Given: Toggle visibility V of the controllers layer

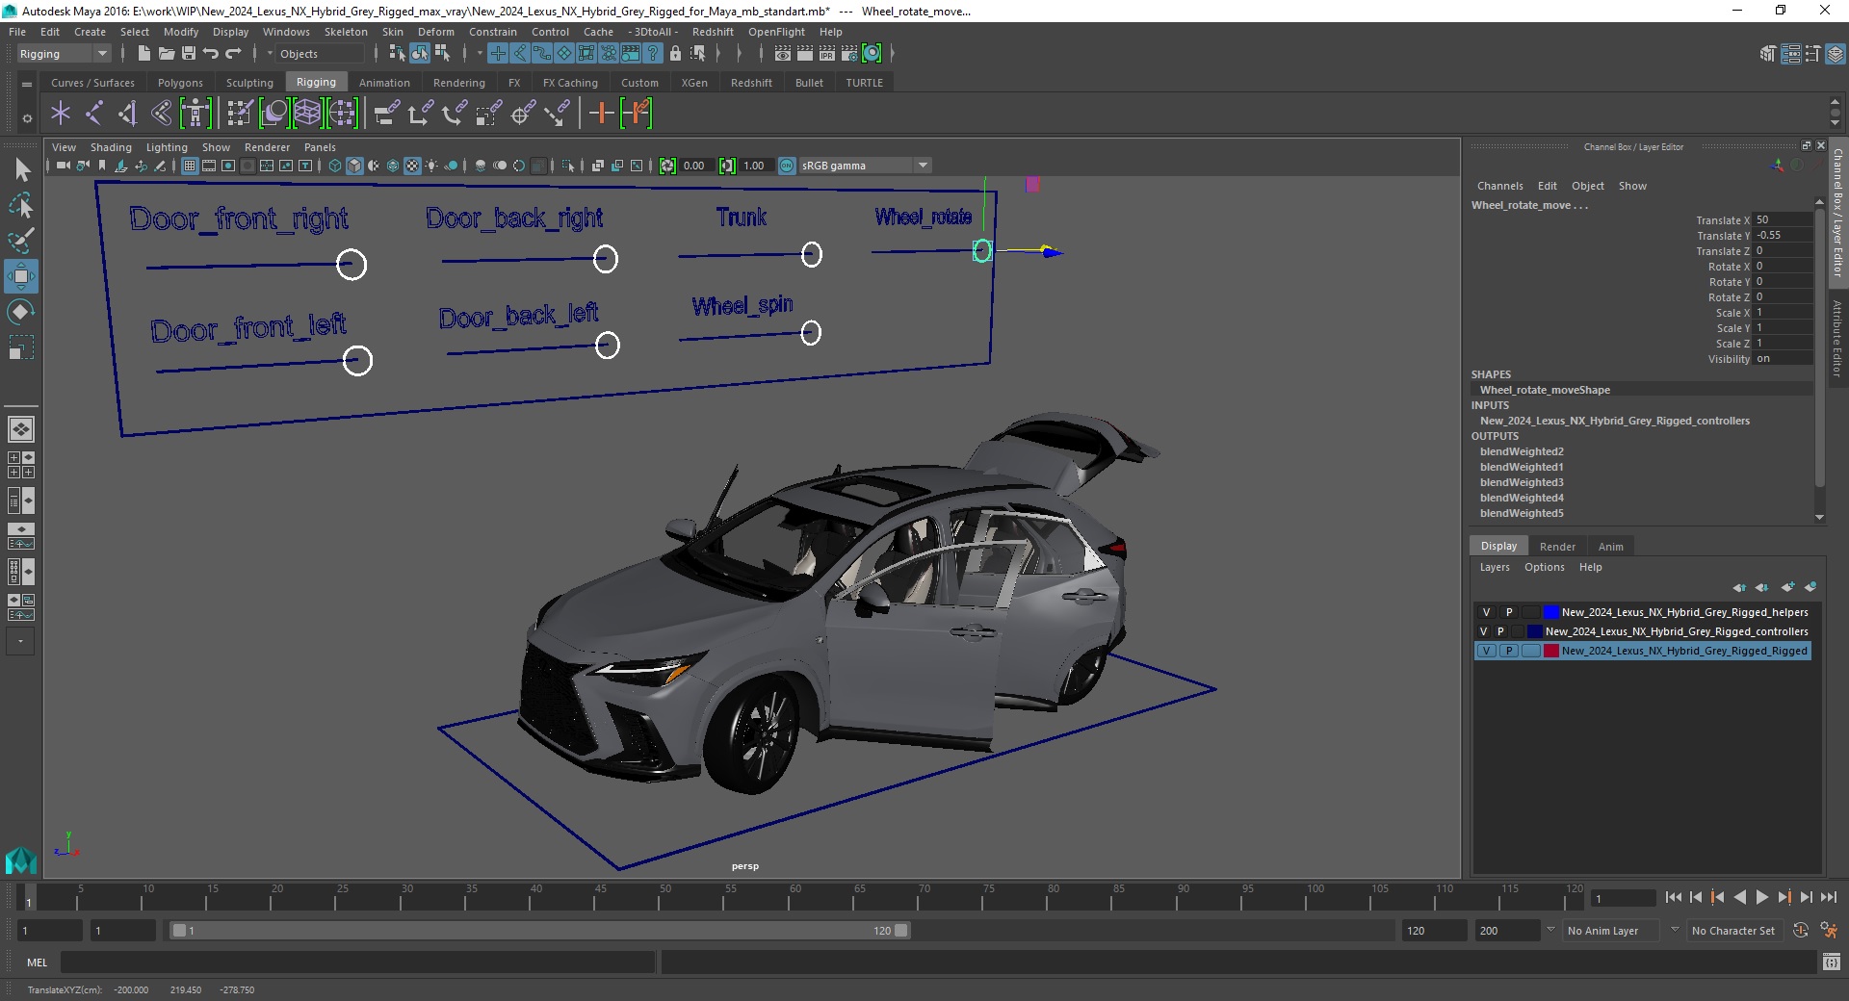Looking at the screenshot, I should (x=1483, y=631).
